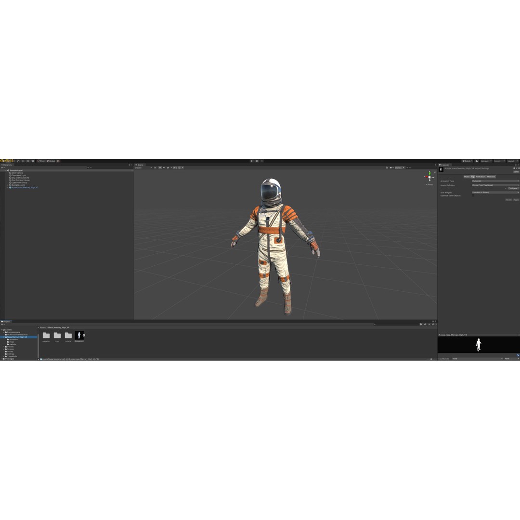Toggle Global handle rotation button
Screen dimensions: 520x520
click(x=51, y=161)
